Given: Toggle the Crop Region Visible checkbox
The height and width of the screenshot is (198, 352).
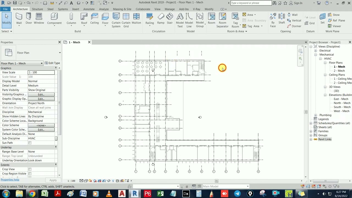Looking at the screenshot, I should 30,174.
